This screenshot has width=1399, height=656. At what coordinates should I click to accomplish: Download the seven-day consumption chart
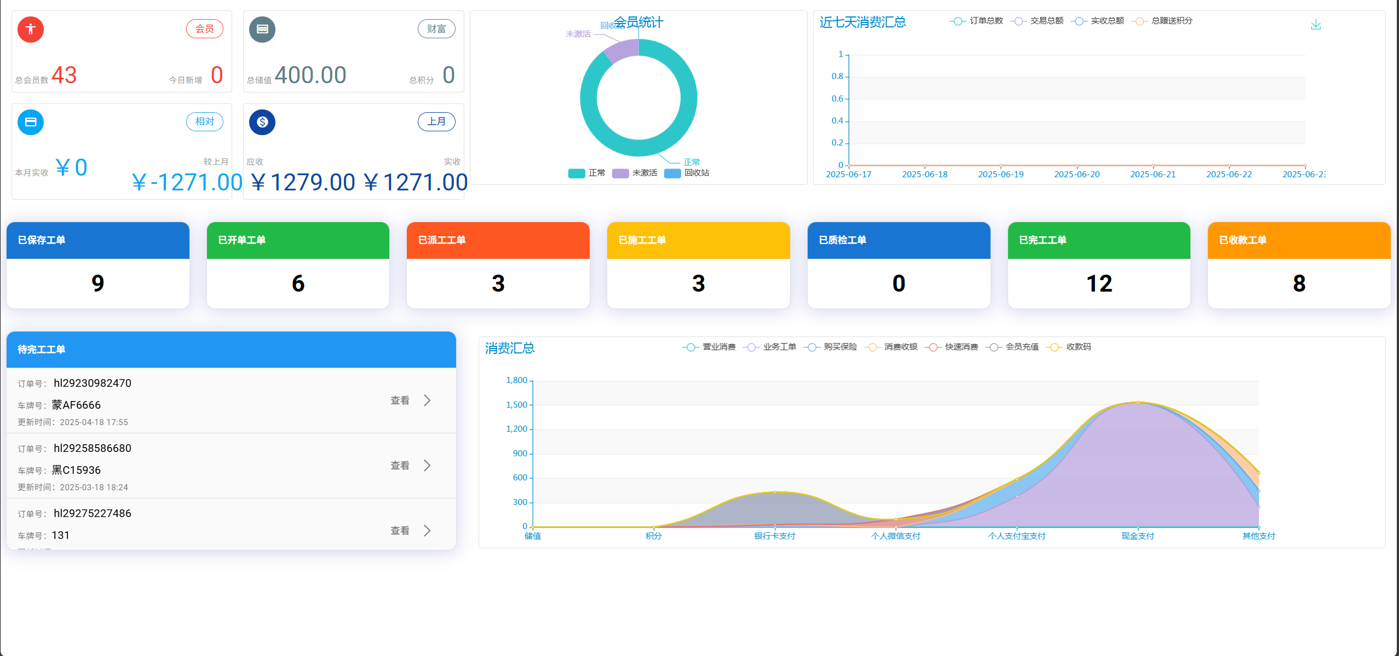(x=1316, y=25)
